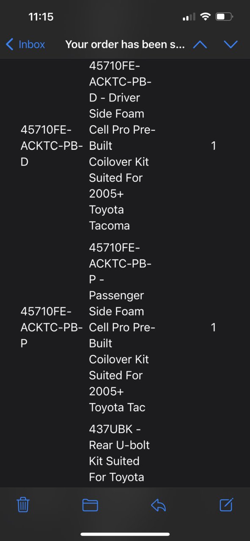Tap the reply arrow icon
This screenshot has width=250, height=541.
pos(158,505)
